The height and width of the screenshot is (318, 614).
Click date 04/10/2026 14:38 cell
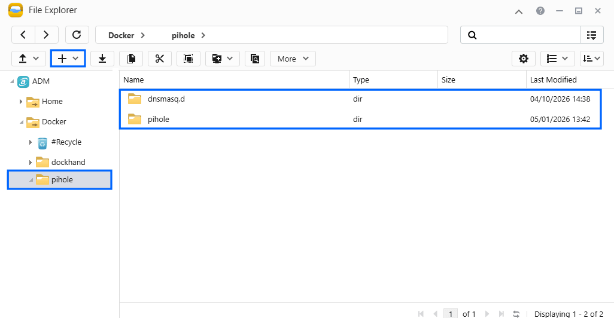560,99
